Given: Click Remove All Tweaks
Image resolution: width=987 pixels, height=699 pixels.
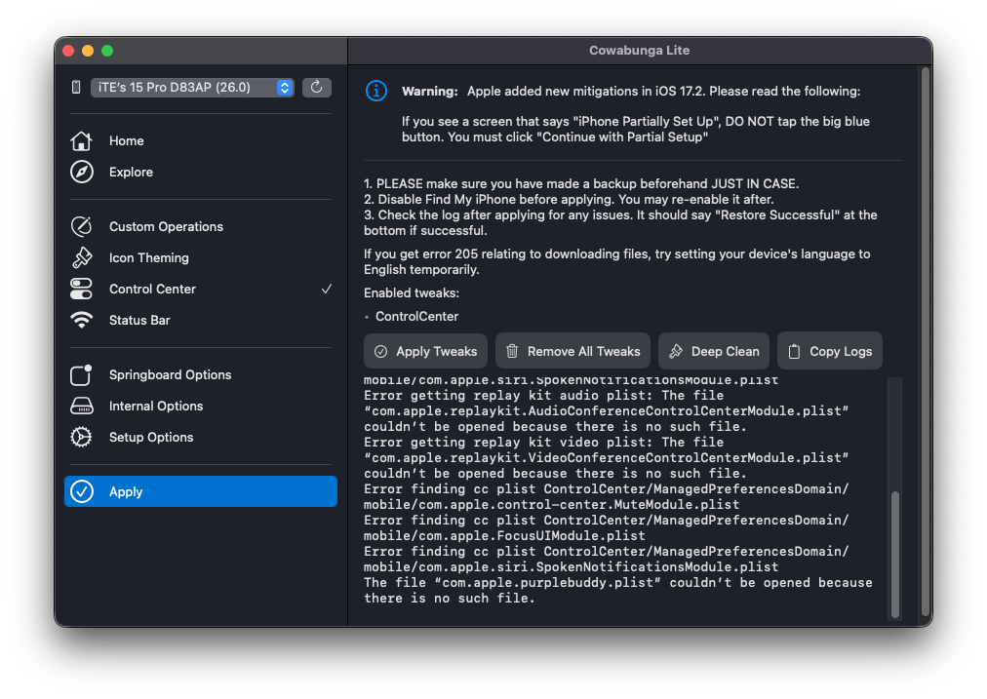Looking at the screenshot, I should click(572, 351).
